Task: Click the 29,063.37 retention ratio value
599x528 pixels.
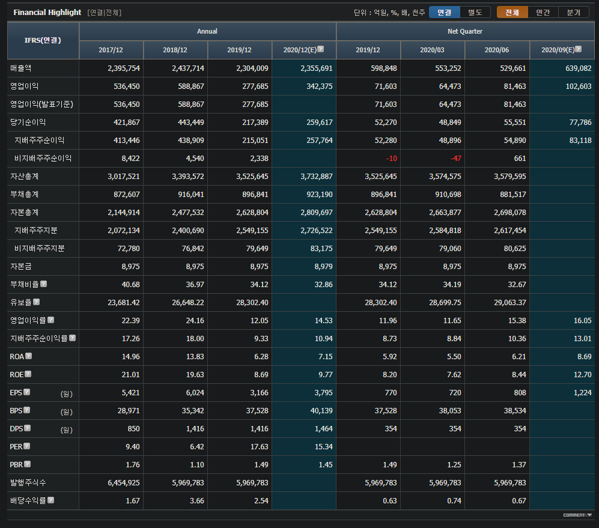Action: point(510,302)
